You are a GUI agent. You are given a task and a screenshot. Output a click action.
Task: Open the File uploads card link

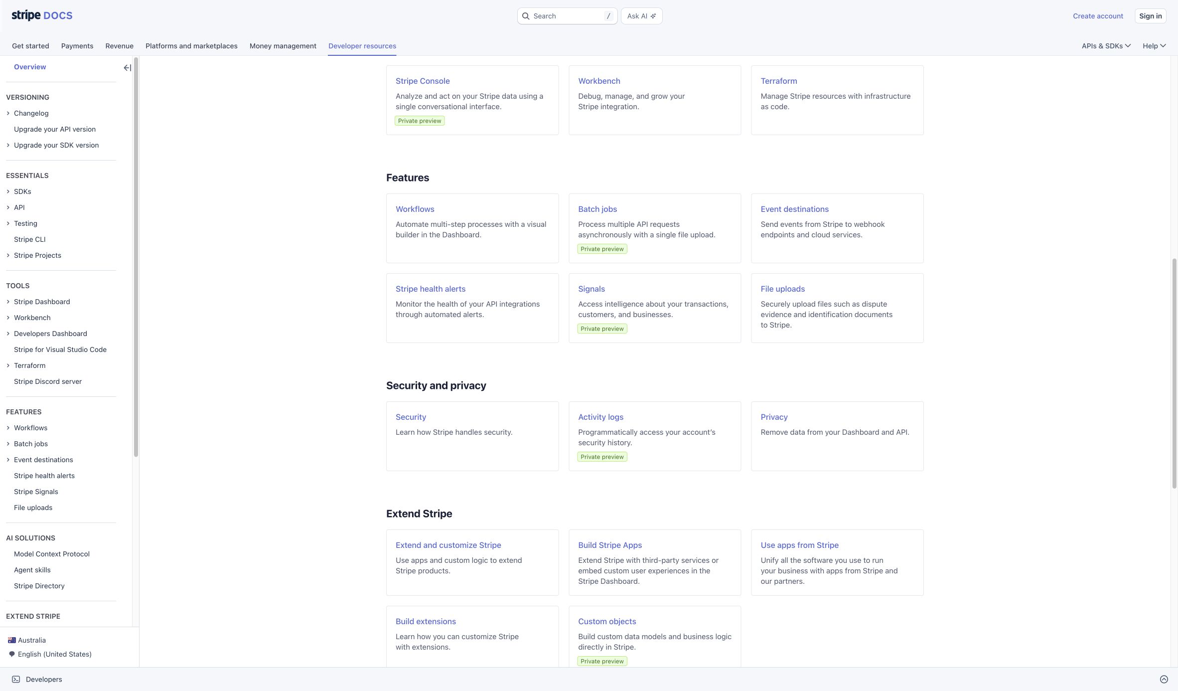(782, 289)
